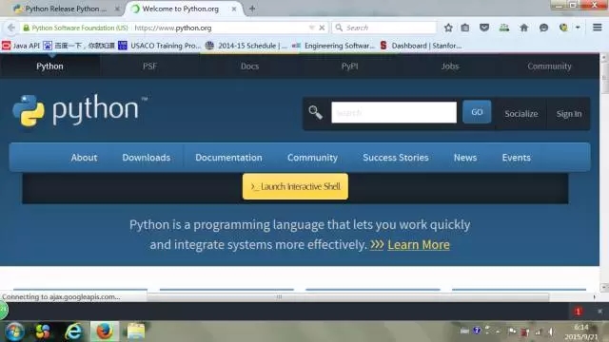This screenshot has width=609, height=342.
Task: Open the Sign In menu
Action: click(x=569, y=114)
